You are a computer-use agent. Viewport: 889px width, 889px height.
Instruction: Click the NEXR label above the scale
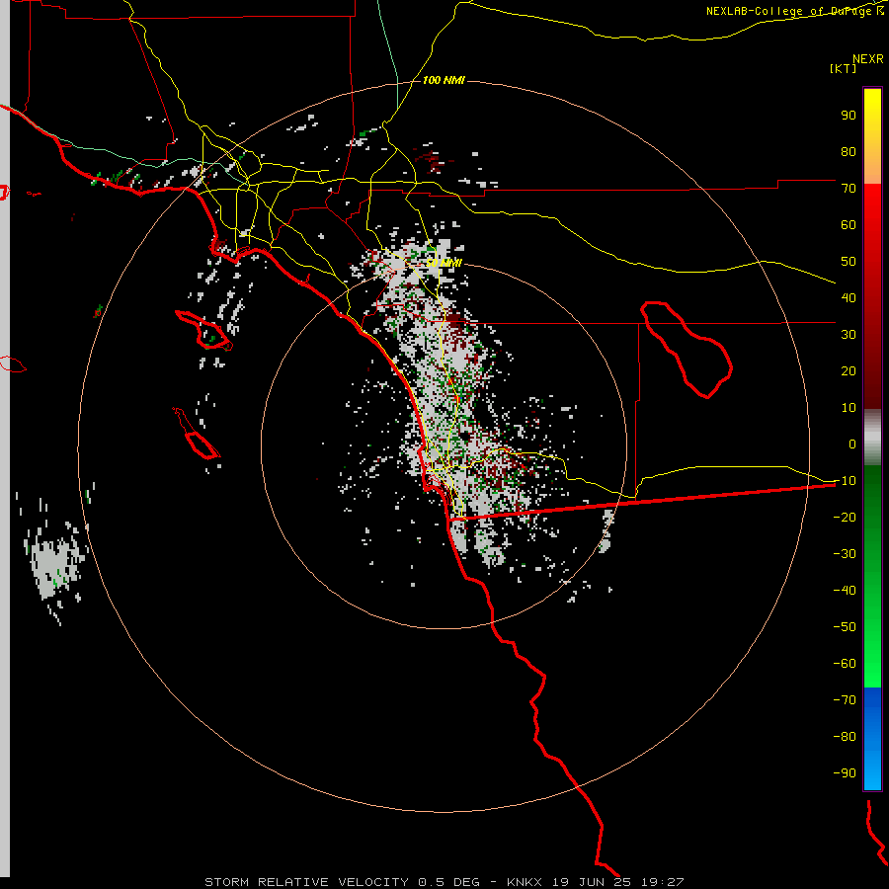868,59
